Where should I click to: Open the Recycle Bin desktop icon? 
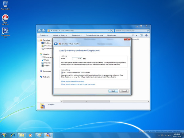tap(5, 6)
